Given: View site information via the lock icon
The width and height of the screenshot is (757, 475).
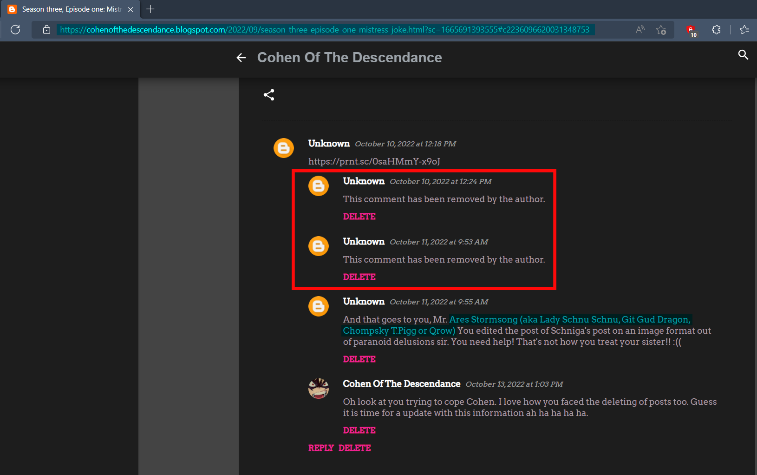Looking at the screenshot, I should tap(46, 30).
